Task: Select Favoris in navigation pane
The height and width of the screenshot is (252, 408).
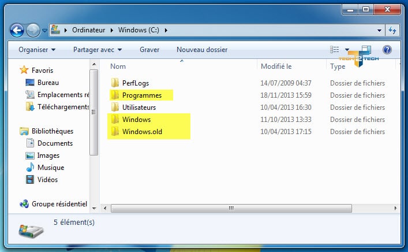Action: (42, 71)
